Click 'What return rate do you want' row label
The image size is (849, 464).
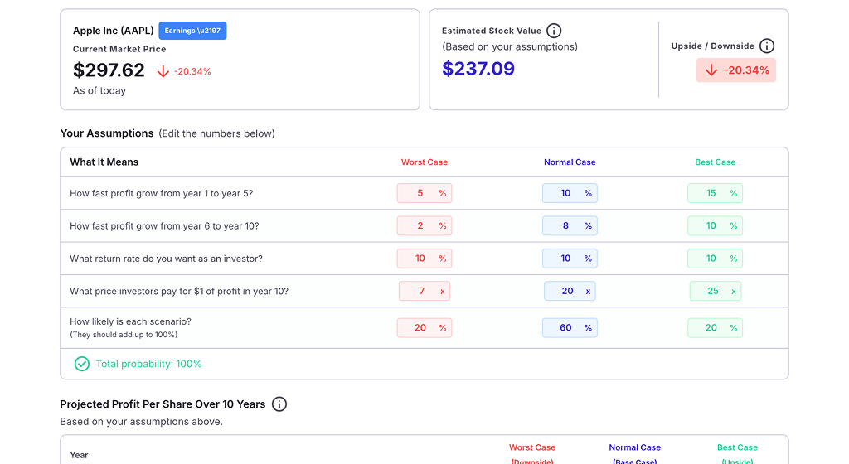click(166, 259)
